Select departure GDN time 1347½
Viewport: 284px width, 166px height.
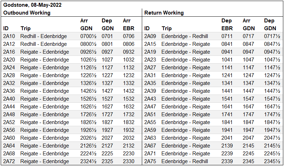coord(272,83)
